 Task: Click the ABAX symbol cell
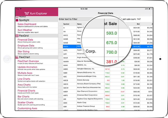pos(70,65)
